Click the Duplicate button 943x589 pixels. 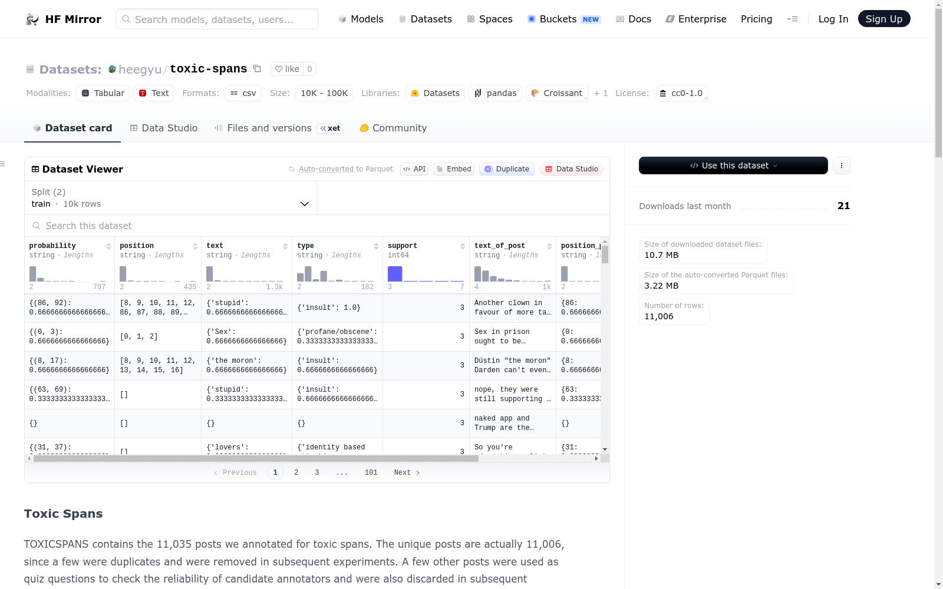[507, 169]
